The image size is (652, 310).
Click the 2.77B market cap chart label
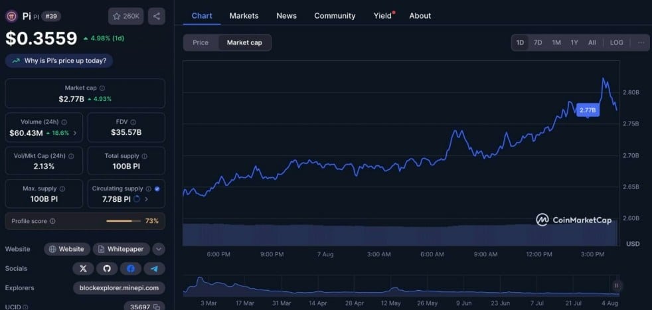(588, 110)
